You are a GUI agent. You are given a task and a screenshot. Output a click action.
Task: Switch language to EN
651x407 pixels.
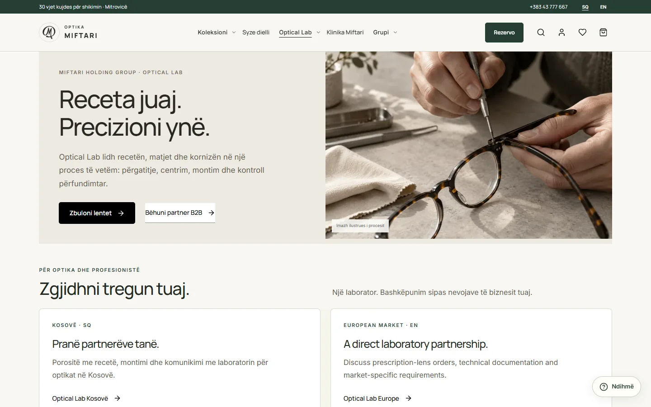pyautogui.click(x=603, y=7)
